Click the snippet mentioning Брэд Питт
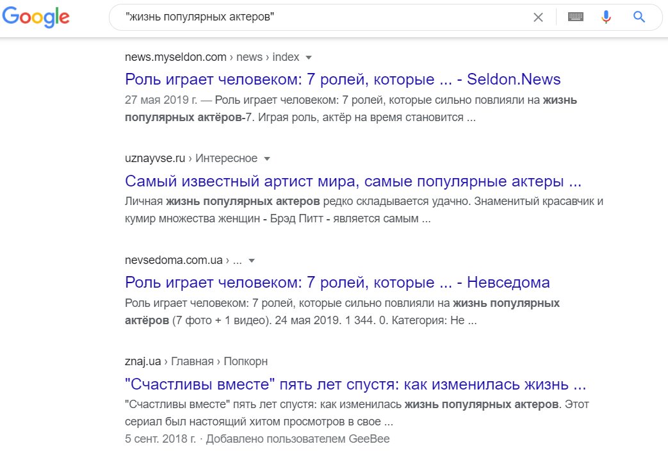 click(364, 209)
